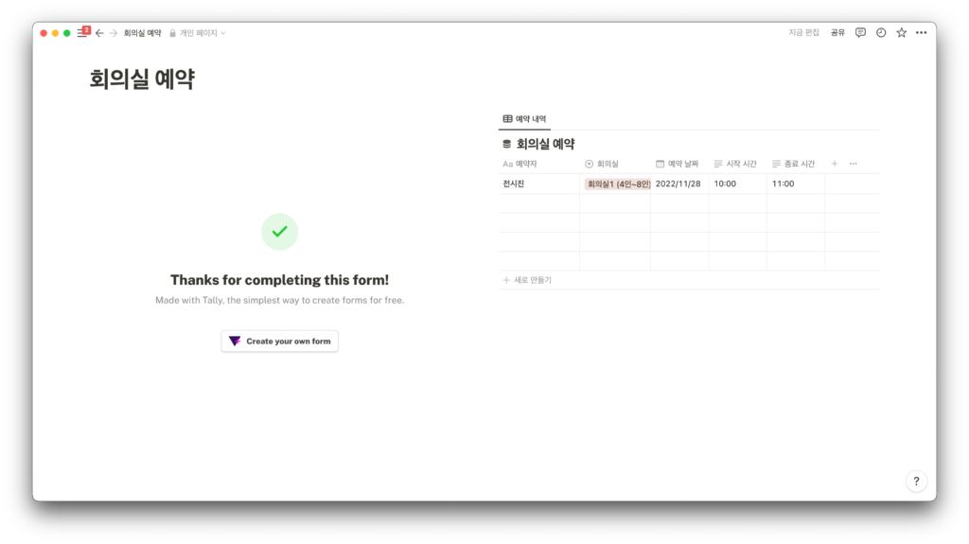Click Create your own form button
This screenshot has width=969, height=544.
(279, 341)
